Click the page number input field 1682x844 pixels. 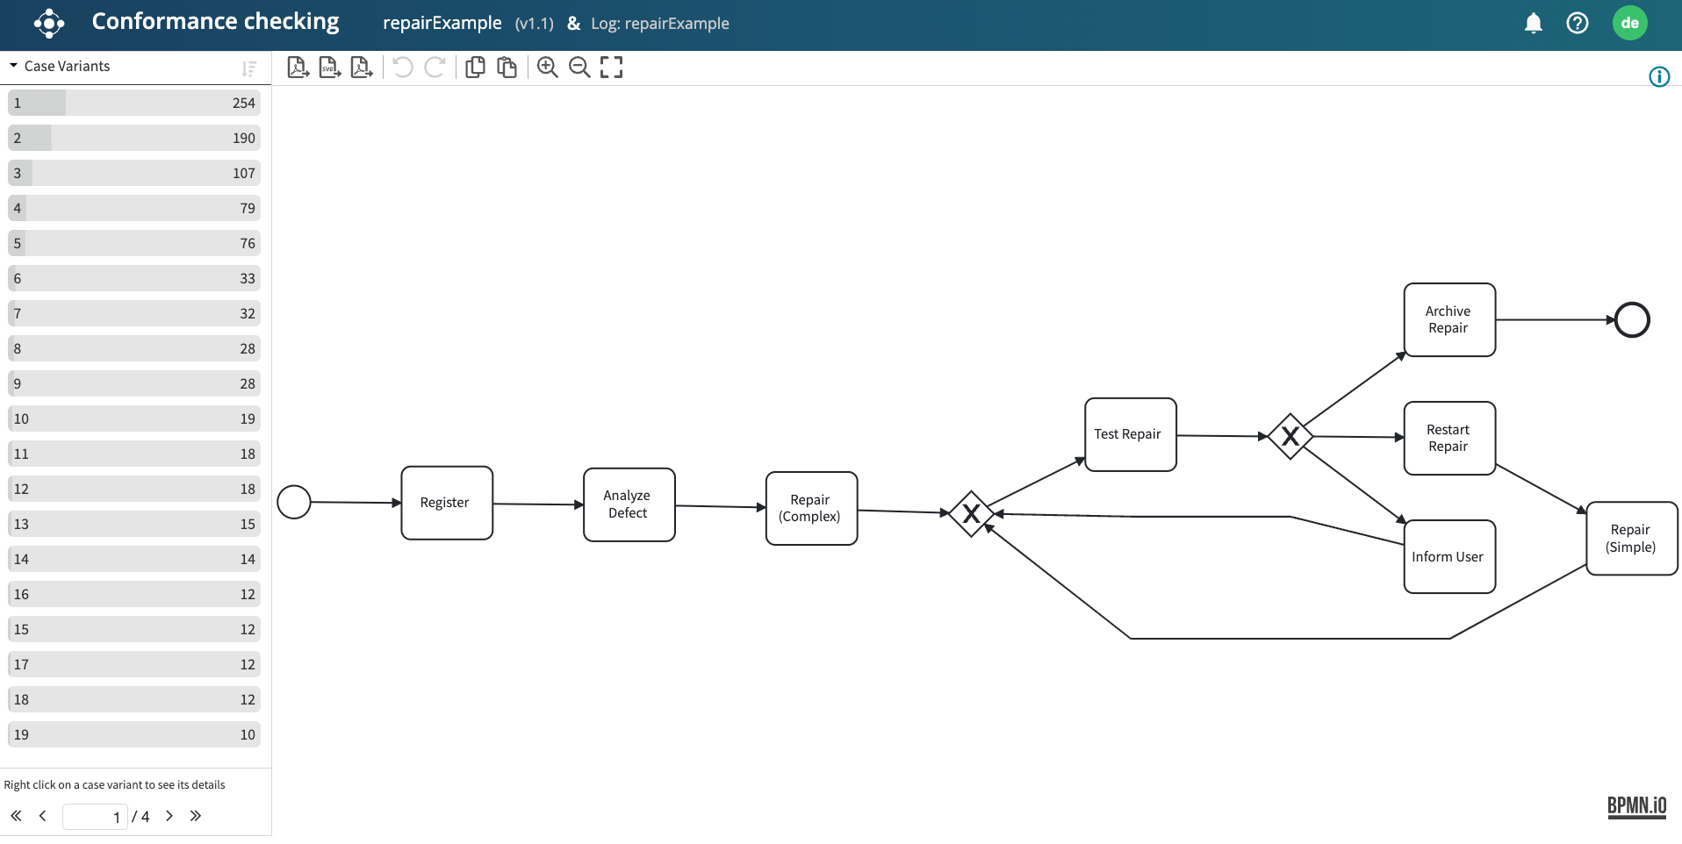[94, 817]
